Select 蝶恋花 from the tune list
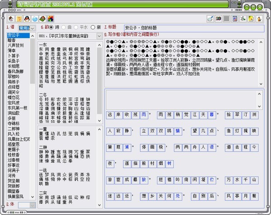271x215 pixels. (x=15, y=97)
